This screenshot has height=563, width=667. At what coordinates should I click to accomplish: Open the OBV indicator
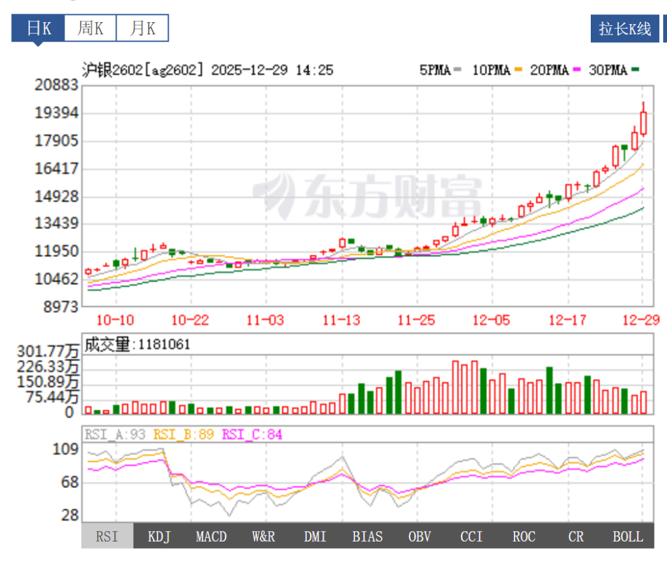click(x=419, y=536)
